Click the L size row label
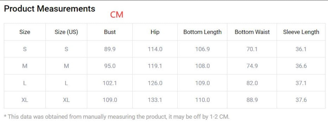328x122 pixels. pyautogui.click(x=25, y=83)
